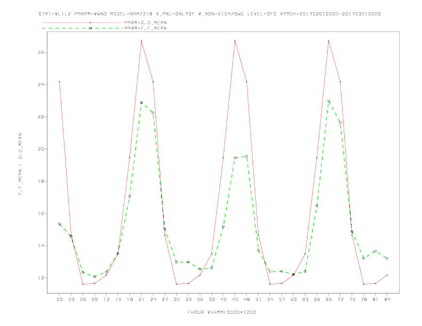This screenshot has height=326, width=422.
Task: Click x-axis tick label 15
Action: point(118,299)
